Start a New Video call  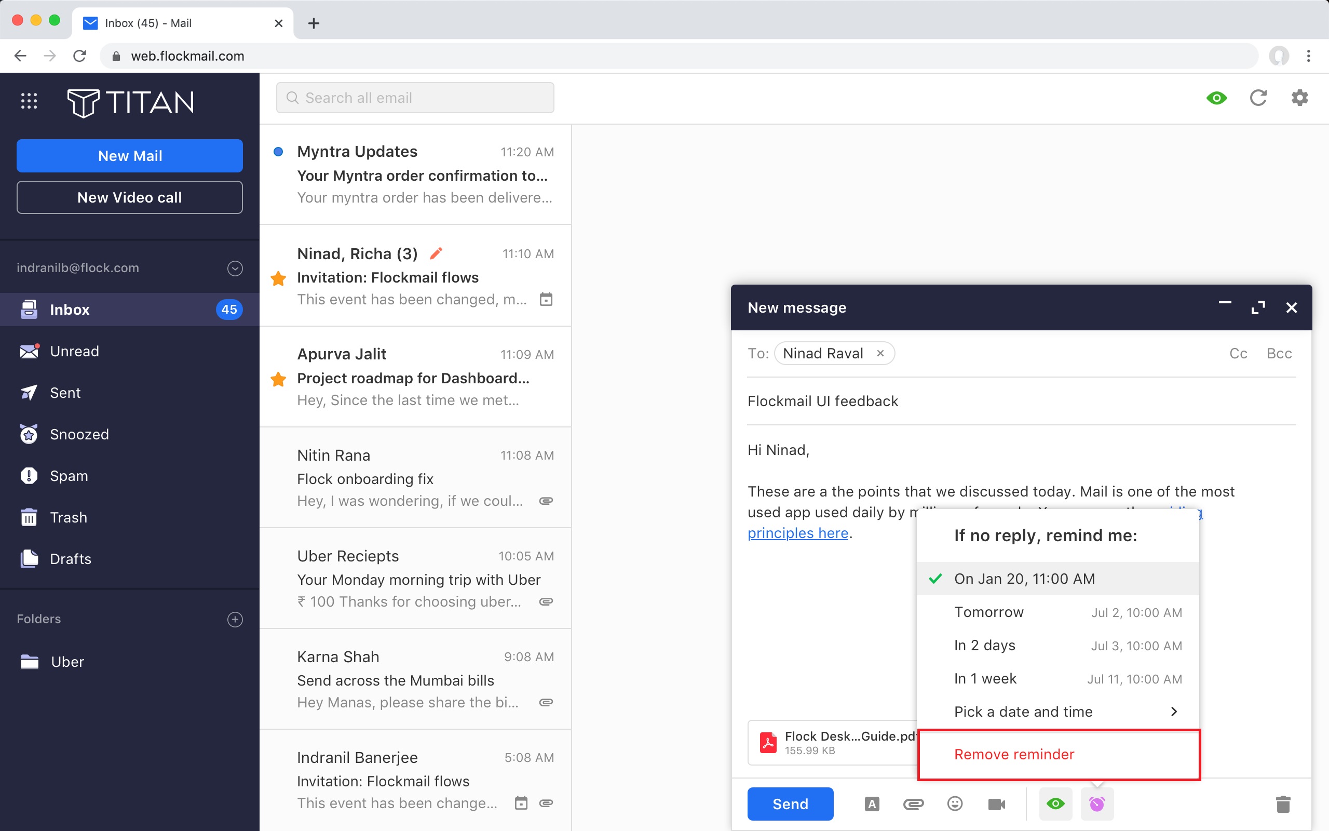coord(130,197)
